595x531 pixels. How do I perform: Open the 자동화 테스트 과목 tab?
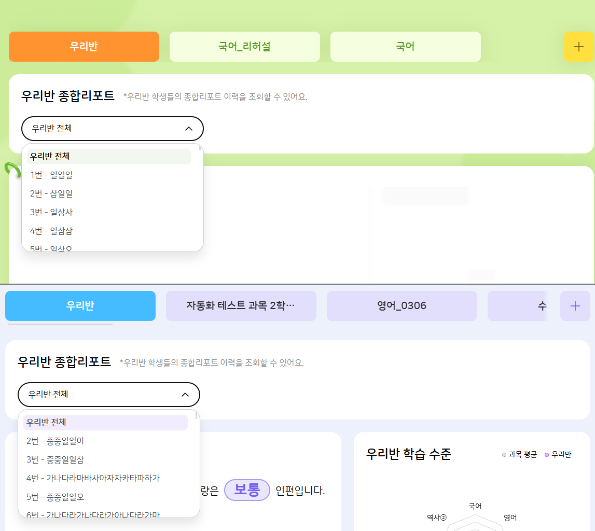(241, 306)
